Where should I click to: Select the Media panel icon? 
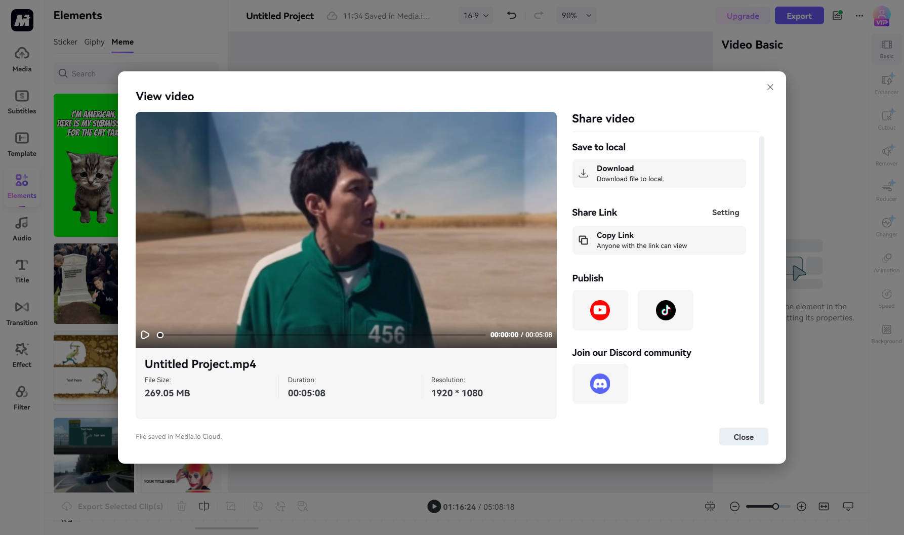tap(21, 58)
